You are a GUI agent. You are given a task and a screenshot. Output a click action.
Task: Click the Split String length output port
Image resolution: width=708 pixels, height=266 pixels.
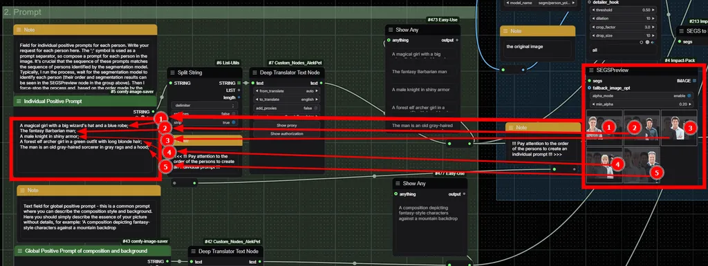pos(239,97)
